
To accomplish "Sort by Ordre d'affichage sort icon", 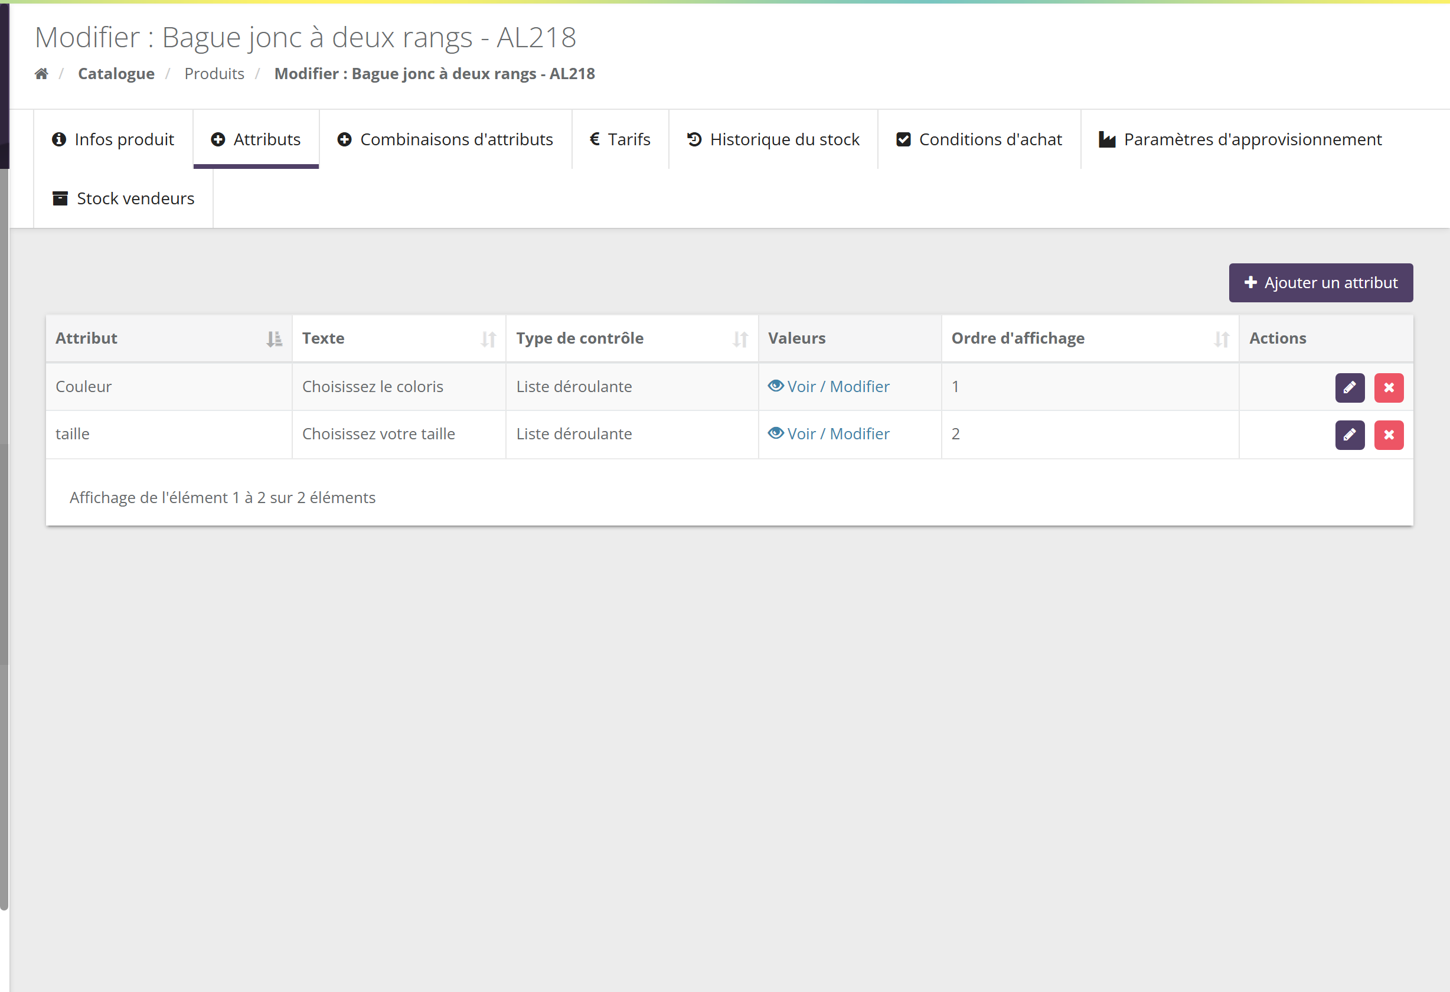I will [x=1222, y=339].
